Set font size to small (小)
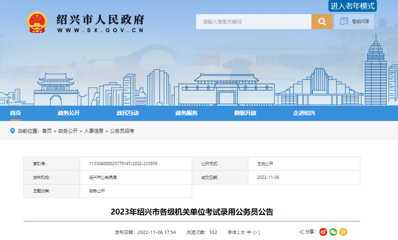The height and width of the screenshot is (240, 398). pyautogui.click(x=254, y=232)
